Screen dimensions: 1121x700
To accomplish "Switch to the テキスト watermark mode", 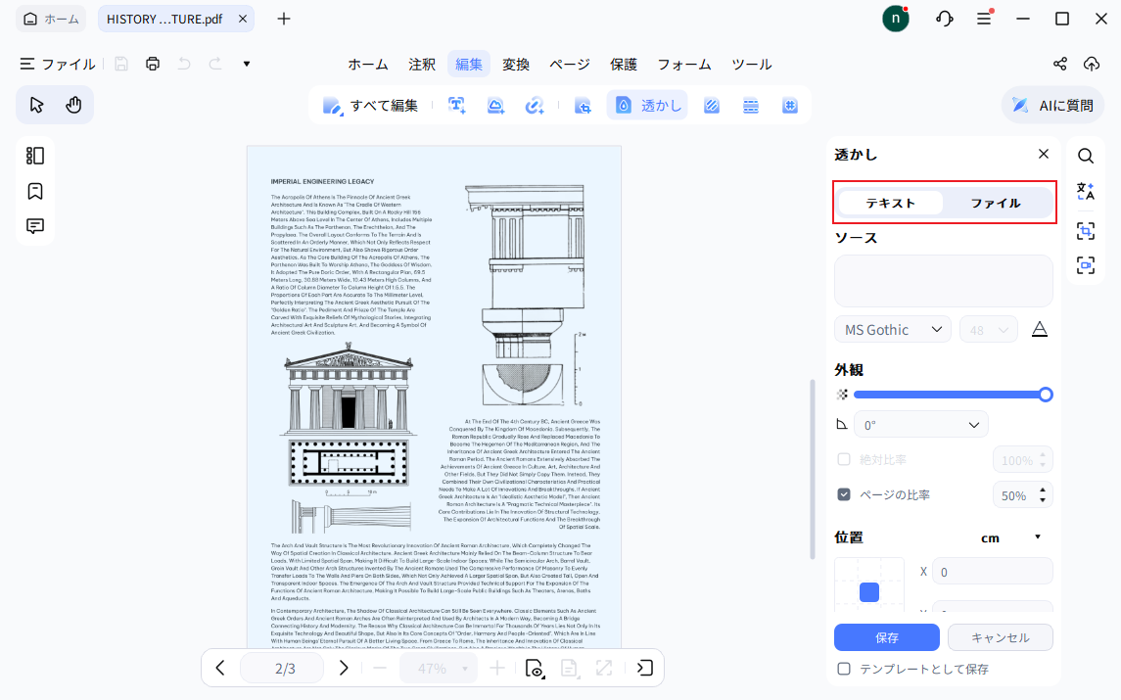I will 890,203.
